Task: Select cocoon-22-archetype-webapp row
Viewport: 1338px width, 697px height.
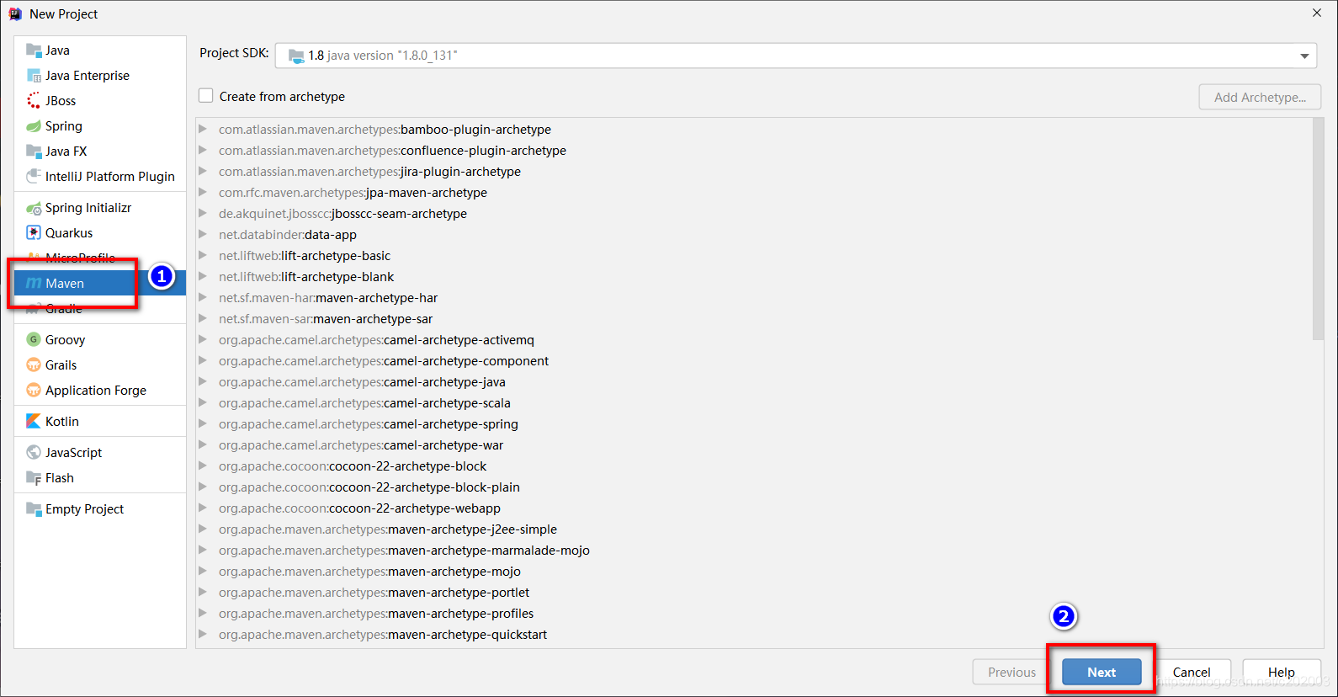Action: click(753, 508)
